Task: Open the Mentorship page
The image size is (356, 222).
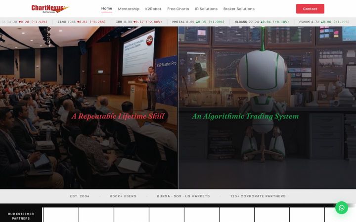Action: pos(129,9)
